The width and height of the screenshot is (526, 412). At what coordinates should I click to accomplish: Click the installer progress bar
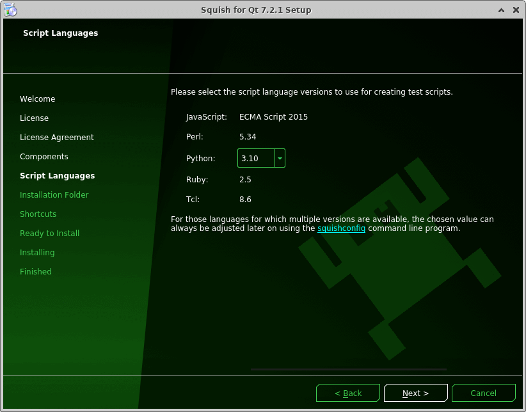coord(349,369)
